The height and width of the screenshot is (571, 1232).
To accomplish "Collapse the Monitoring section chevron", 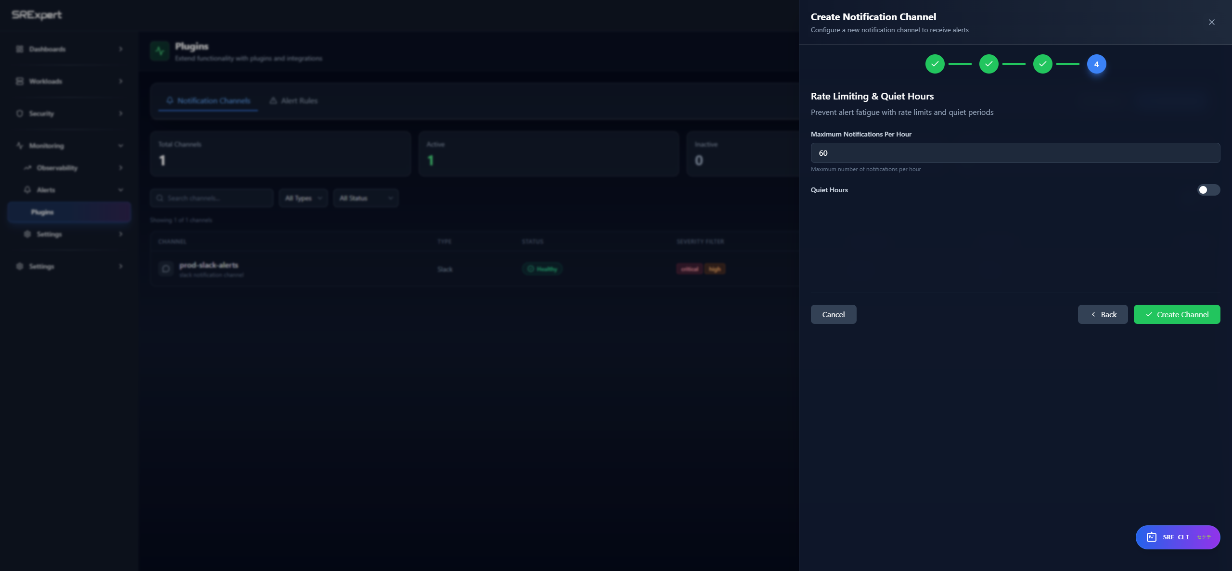I will point(120,145).
